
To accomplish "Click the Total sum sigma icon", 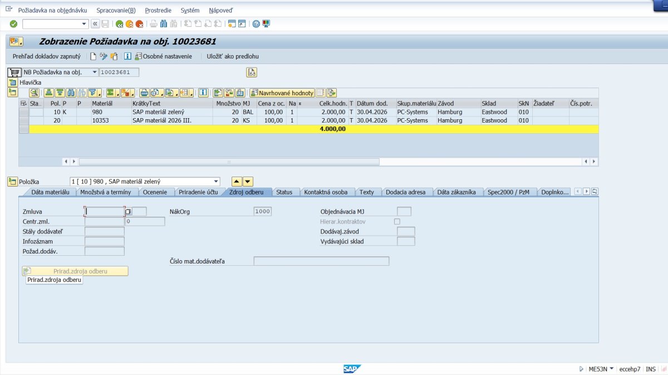I will click(x=111, y=92).
